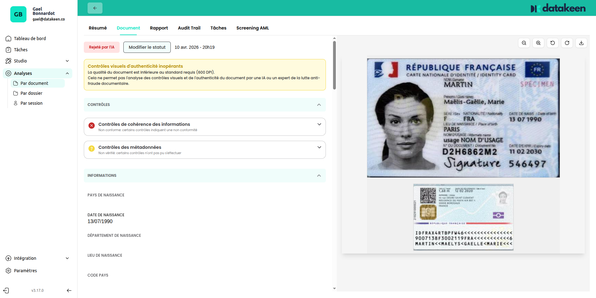The image size is (596, 298).
Task: Click Modifier le statut button
Action: point(147,47)
